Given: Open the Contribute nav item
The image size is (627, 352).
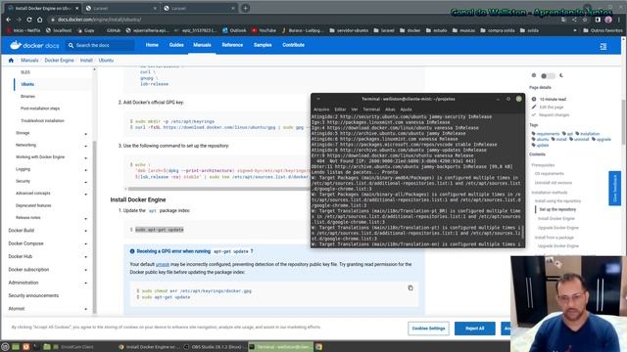Looking at the screenshot, I should point(294,45).
